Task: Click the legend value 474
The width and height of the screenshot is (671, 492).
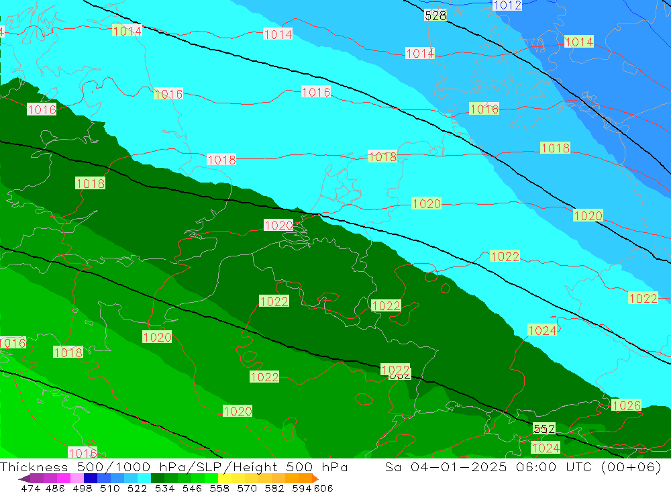Action: pos(30,488)
